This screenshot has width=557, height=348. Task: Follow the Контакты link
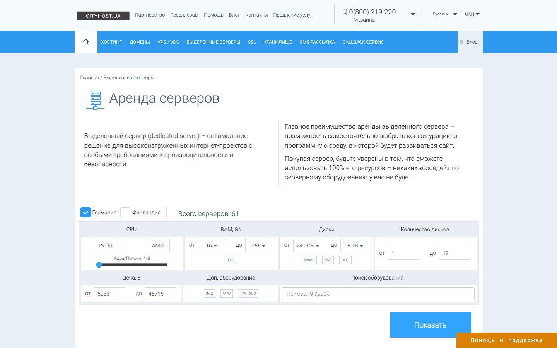click(x=256, y=15)
